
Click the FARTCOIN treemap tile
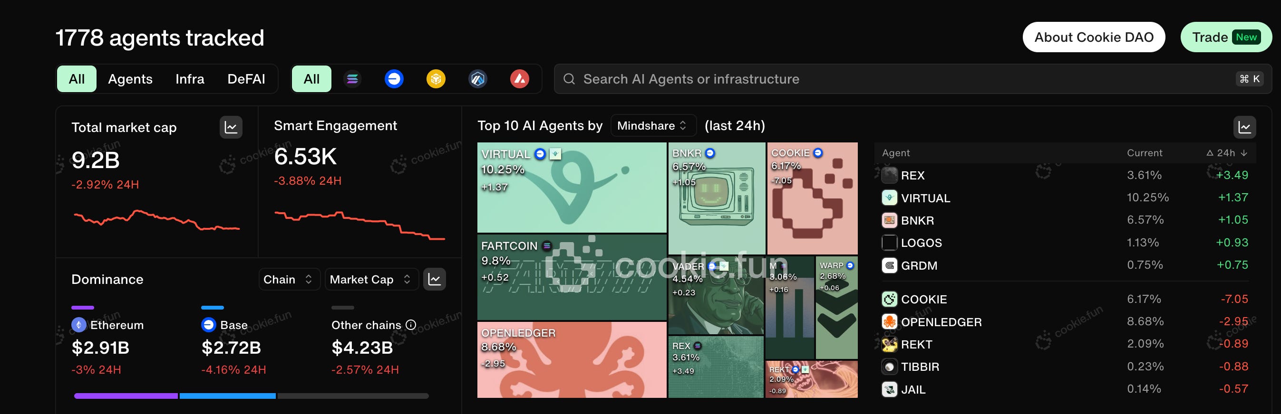[572, 277]
